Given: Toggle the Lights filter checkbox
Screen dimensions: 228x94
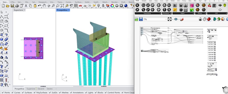Looking at the screenshot, I should pyautogui.click(x=86, y=92).
